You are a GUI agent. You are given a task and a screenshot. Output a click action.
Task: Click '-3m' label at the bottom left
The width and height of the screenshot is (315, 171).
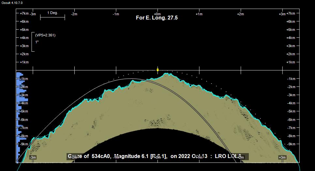(33, 157)
